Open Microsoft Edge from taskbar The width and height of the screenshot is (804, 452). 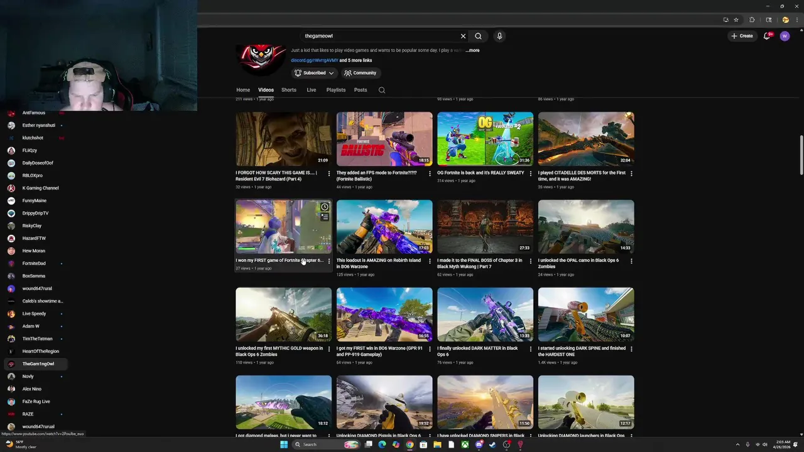point(382,444)
